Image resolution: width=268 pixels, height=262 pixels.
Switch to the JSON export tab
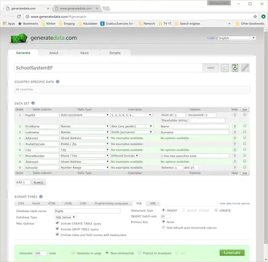click(68, 203)
